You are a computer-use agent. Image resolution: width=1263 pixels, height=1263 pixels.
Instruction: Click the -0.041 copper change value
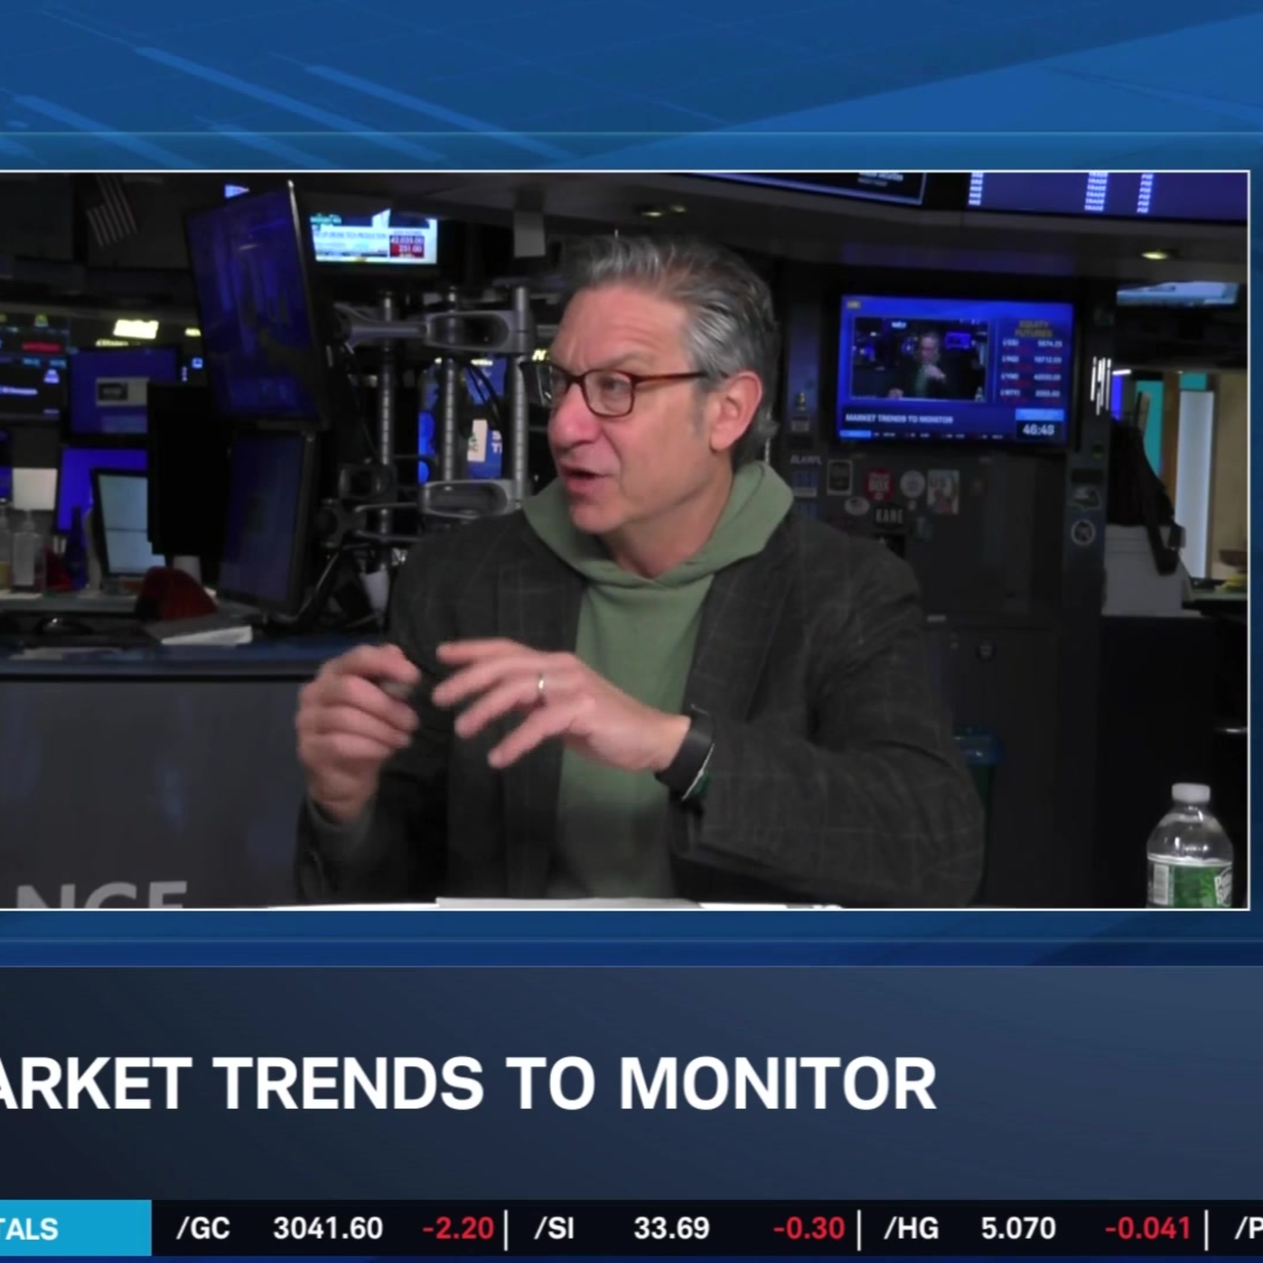tap(1148, 1229)
